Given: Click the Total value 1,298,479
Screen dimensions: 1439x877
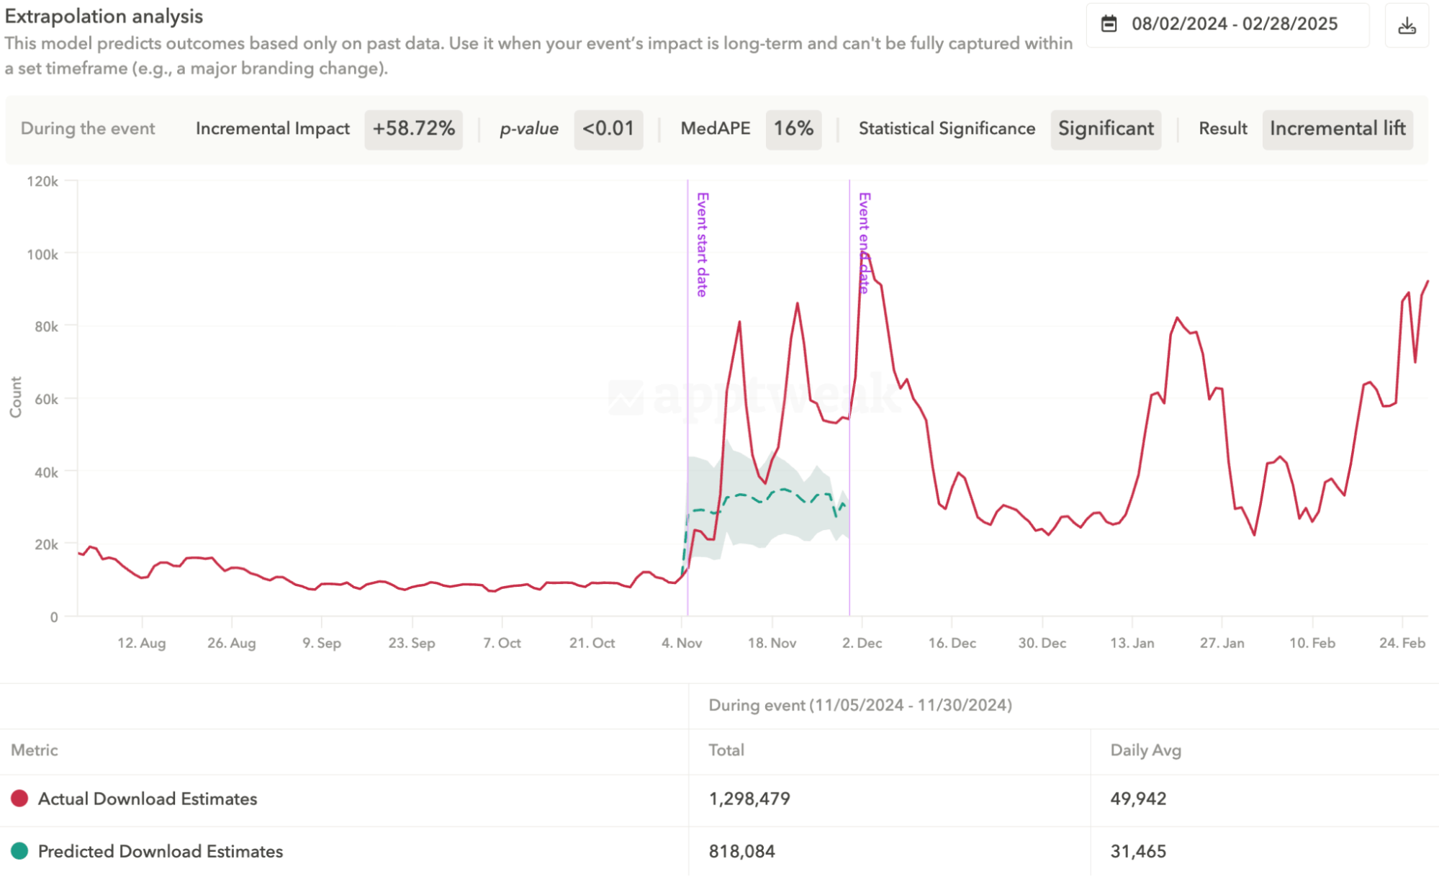Looking at the screenshot, I should pyautogui.click(x=749, y=799).
